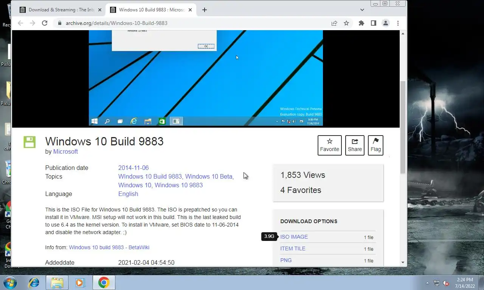Reload the archive.org page
This screenshot has height=290, width=484.
pyautogui.click(x=45, y=23)
